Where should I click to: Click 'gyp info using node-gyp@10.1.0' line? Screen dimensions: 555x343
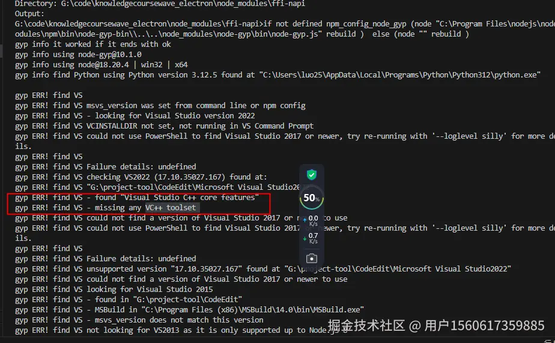click(78, 54)
